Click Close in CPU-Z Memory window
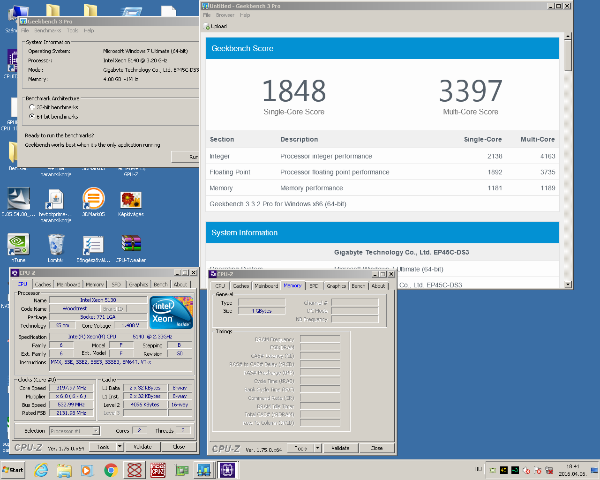 point(376,448)
